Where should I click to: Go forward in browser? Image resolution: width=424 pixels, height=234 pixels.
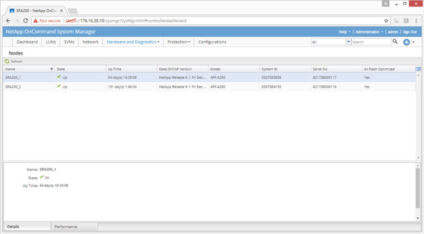[x=17, y=21]
